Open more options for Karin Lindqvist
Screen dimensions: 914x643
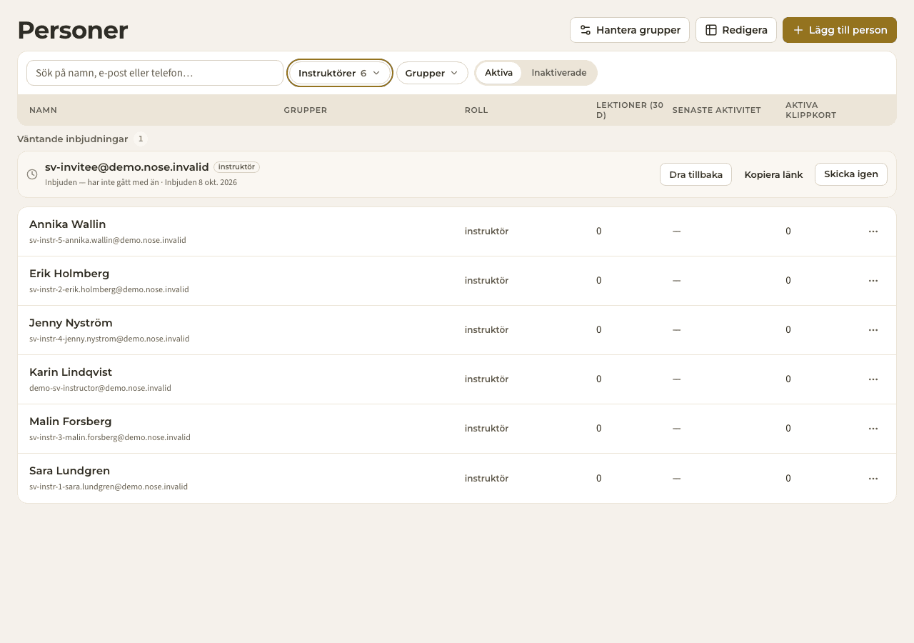[873, 379]
